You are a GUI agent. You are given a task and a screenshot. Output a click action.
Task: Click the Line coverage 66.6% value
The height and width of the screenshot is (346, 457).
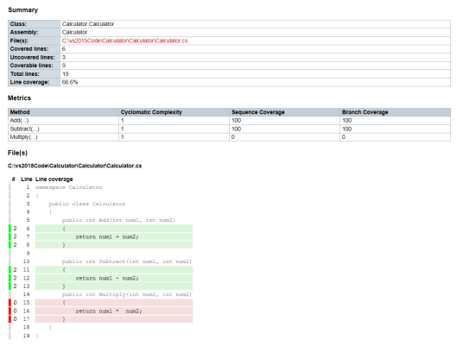coord(70,82)
